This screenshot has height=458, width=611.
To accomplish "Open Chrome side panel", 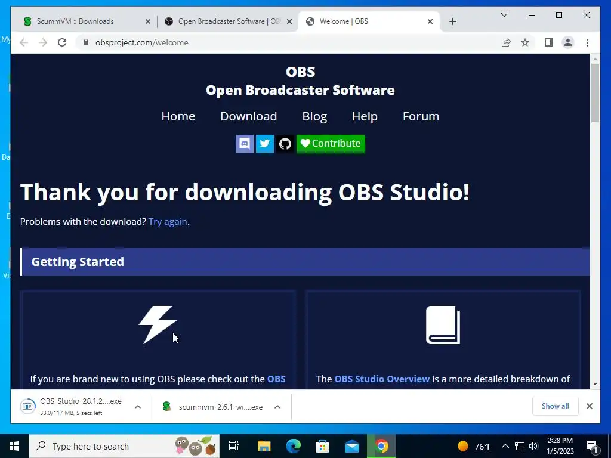I will (549, 42).
